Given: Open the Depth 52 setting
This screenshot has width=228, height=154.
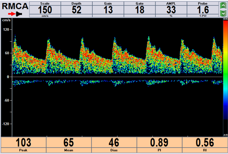Looking at the screenshot, I should click(77, 9).
